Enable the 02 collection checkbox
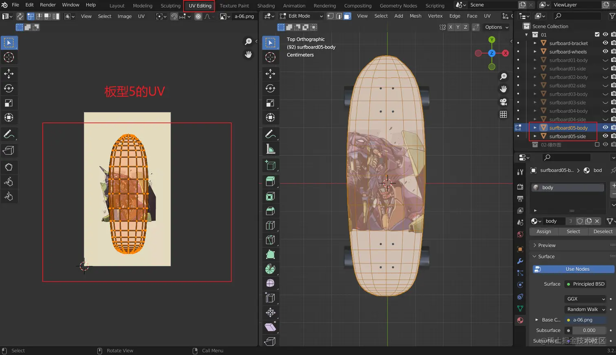The height and width of the screenshot is (355, 616). (x=597, y=144)
